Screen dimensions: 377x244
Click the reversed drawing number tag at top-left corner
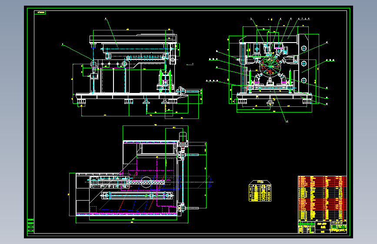tap(40, 13)
